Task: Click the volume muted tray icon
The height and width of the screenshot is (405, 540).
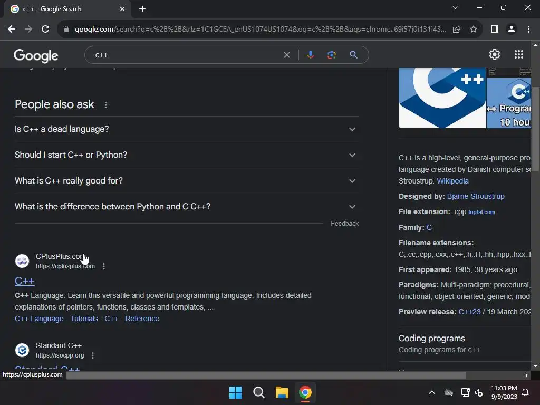Action: (479, 392)
